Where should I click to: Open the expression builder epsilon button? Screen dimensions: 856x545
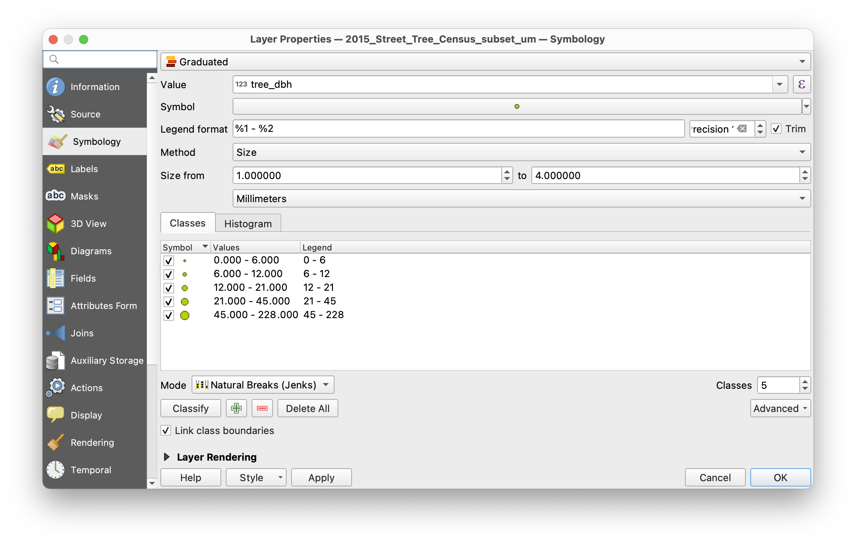tap(801, 84)
